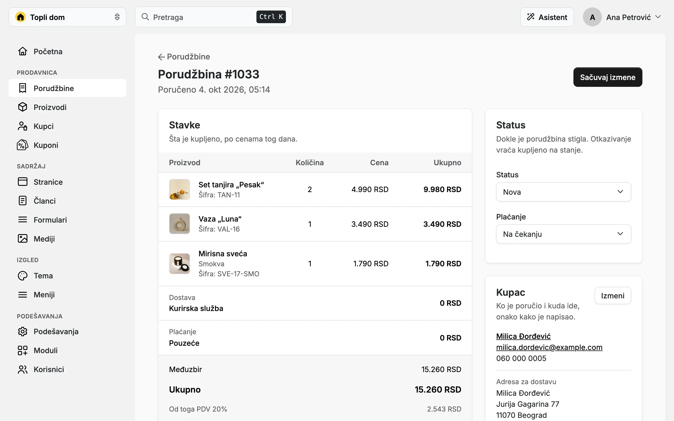Focus the Pretraga search field

click(x=214, y=17)
